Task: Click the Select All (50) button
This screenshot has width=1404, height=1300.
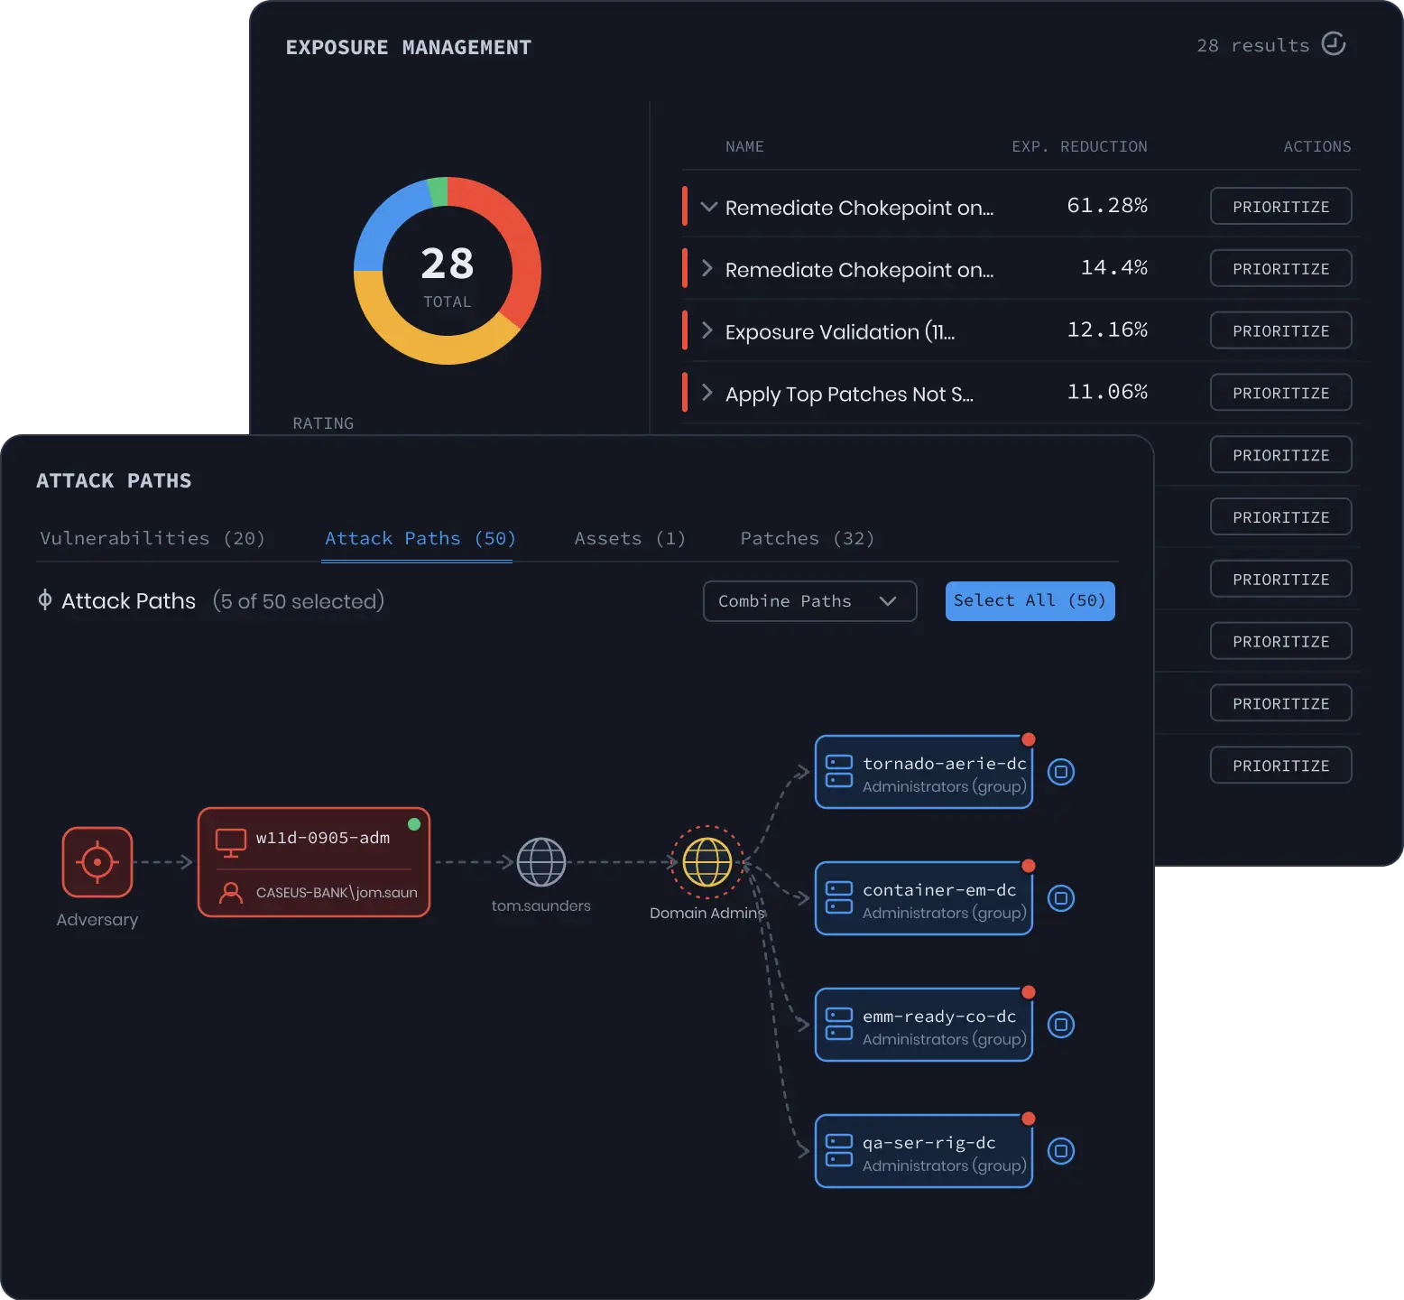Action: (1030, 601)
